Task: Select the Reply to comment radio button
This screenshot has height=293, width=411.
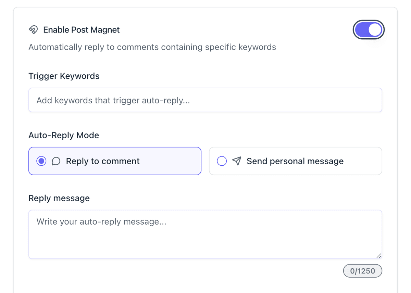Action: click(x=41, y=161)
